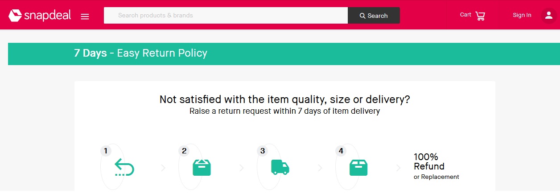
Task: Click the chevron between steps 1 and 2
Action: point(163,168)
